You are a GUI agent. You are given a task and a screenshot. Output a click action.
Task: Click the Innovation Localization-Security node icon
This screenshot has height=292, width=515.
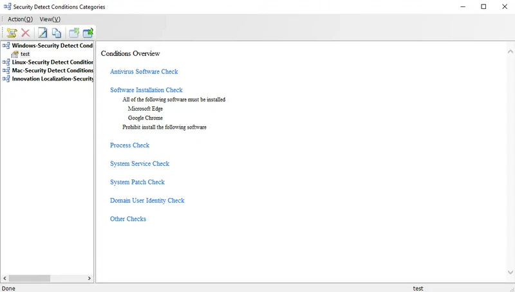point(6,78)
